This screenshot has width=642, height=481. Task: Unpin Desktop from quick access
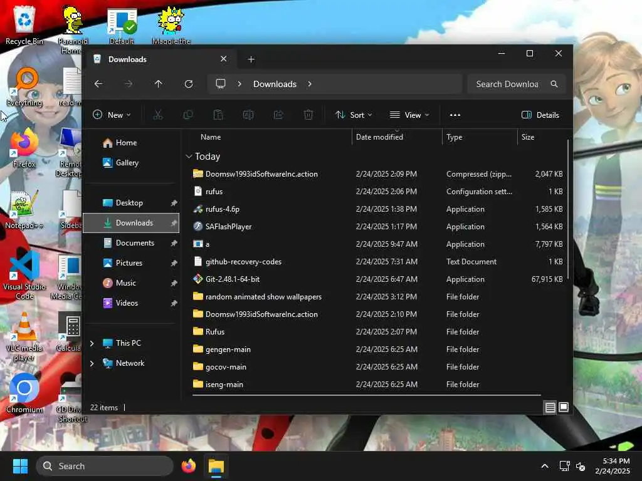pos(174,203)
